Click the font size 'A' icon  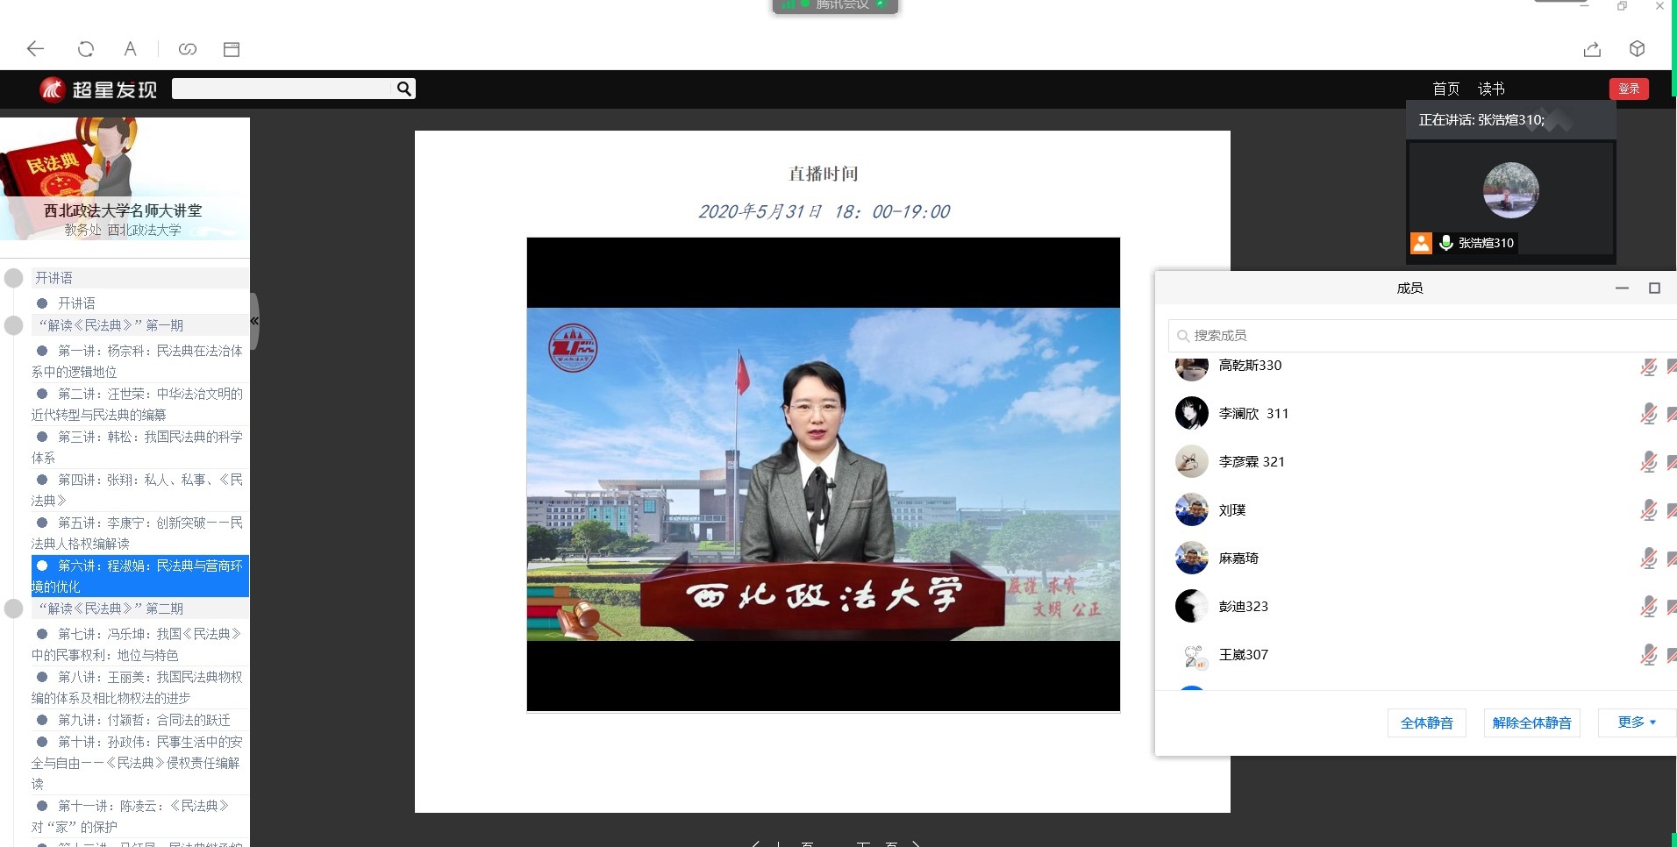click(130, 49)
